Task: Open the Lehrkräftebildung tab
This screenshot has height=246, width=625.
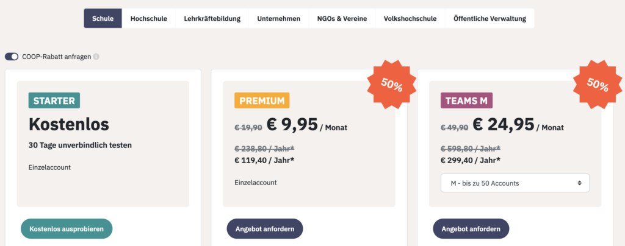Action: point(212,18)
